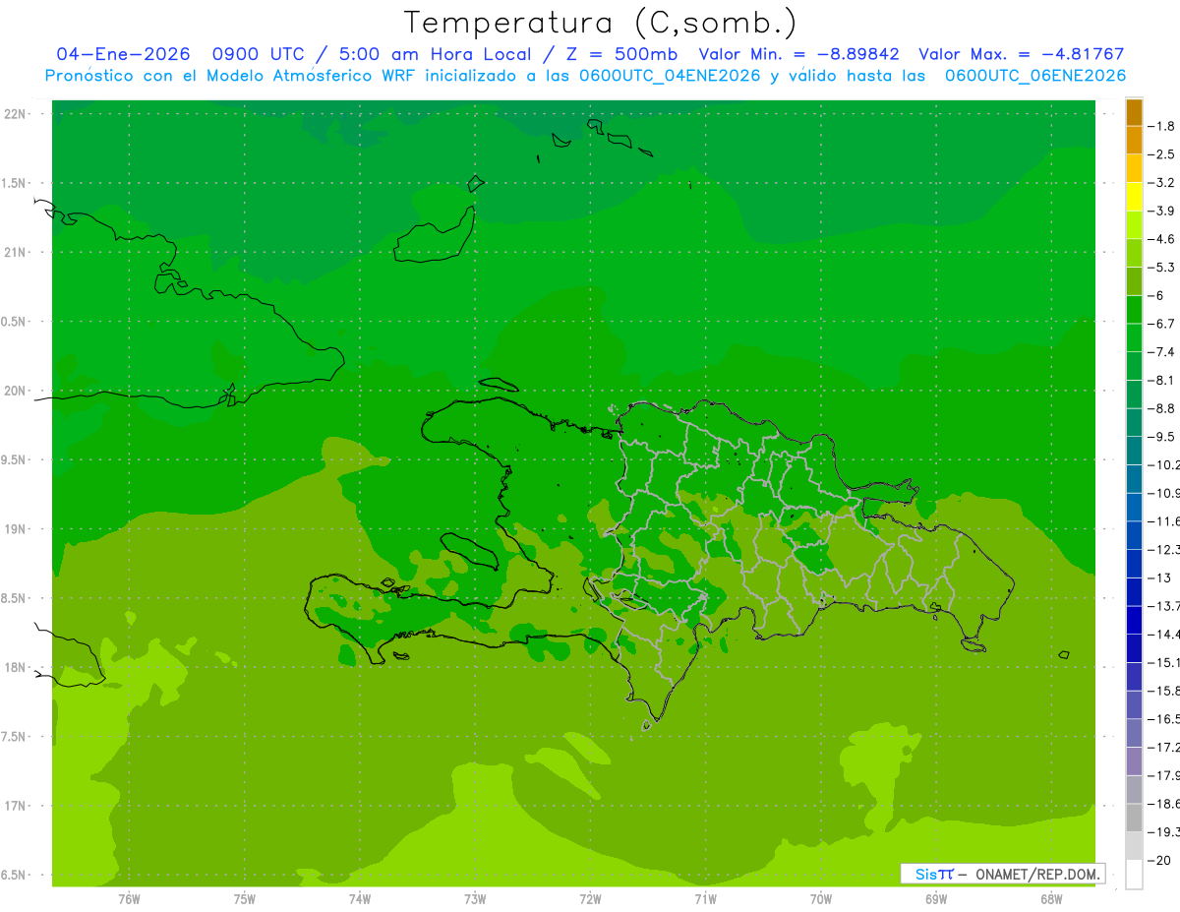Click the teal swatch between -9.5 and -10.2

point(1134,451)
